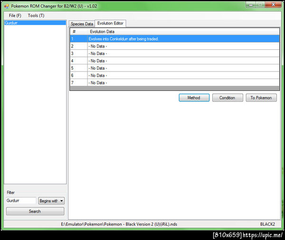This screenshot has height=240, width=285.
Task: Select evolution row 5 with No Data
Action: (x=175, y=68)
